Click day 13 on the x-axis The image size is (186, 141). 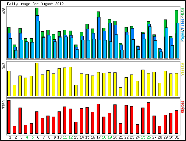click(x=76, y=137)
